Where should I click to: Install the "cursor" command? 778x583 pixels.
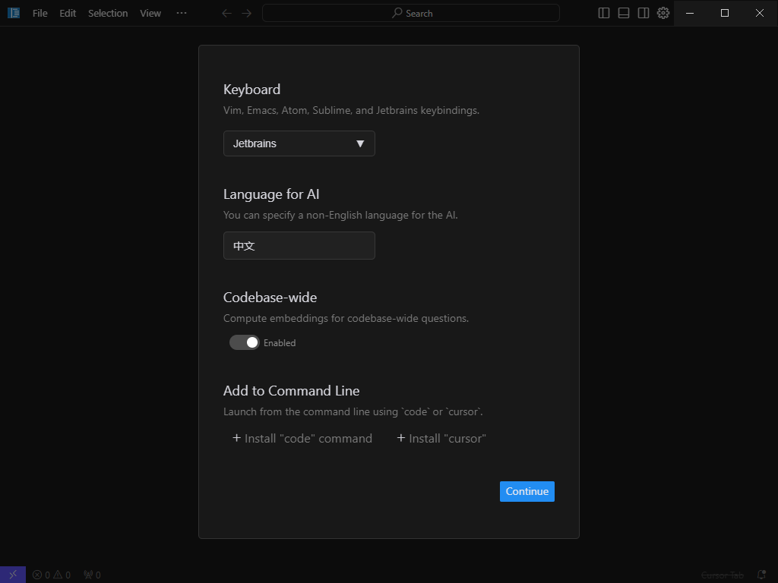point(441,438)
